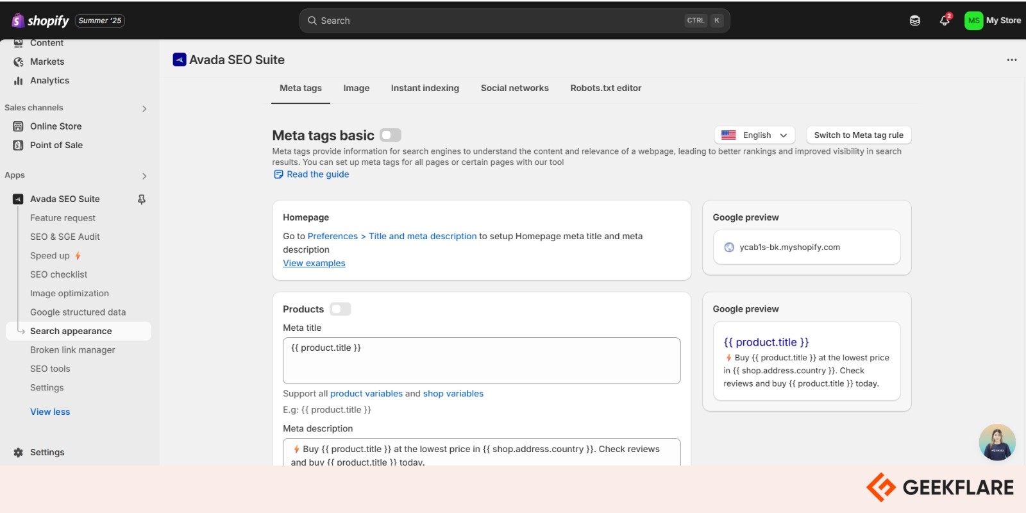Click the Avada SEO Suite app logo in header
The image size is (1026, 513).
(180, 60)
